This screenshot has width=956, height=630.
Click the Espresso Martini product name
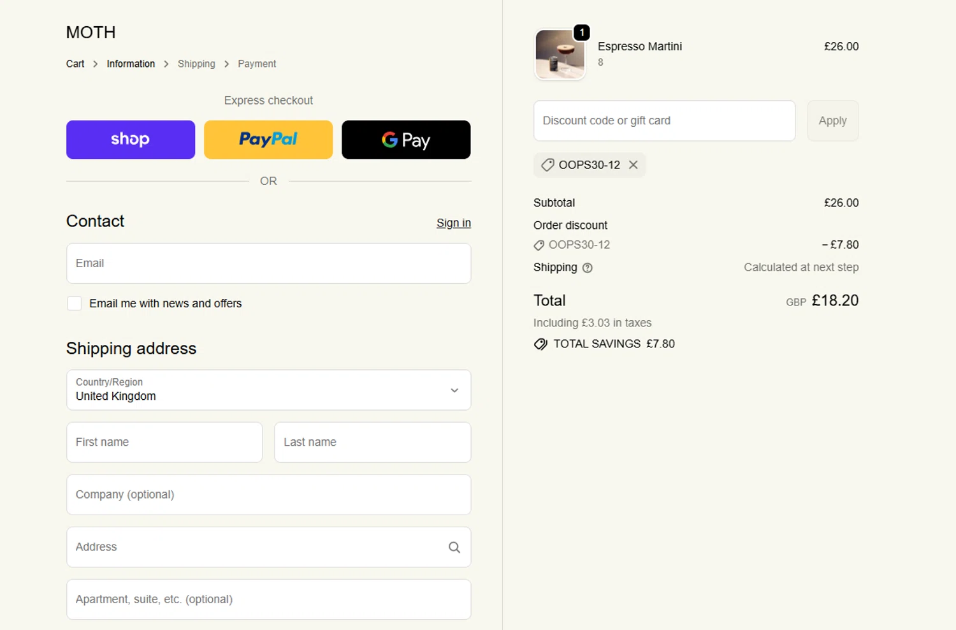point(640,47)
